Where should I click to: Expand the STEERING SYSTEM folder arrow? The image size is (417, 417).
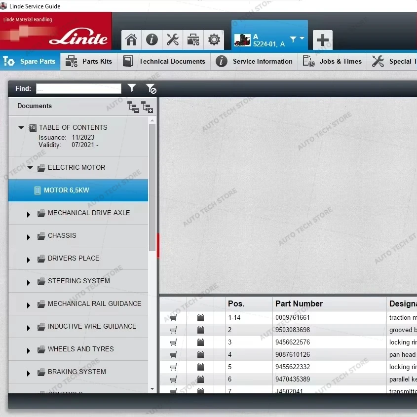[x=29, y=282]
